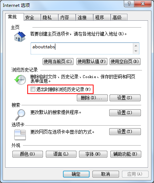
Task: Click the up arrow in homepage address box
Action: [x=136, y=46]
